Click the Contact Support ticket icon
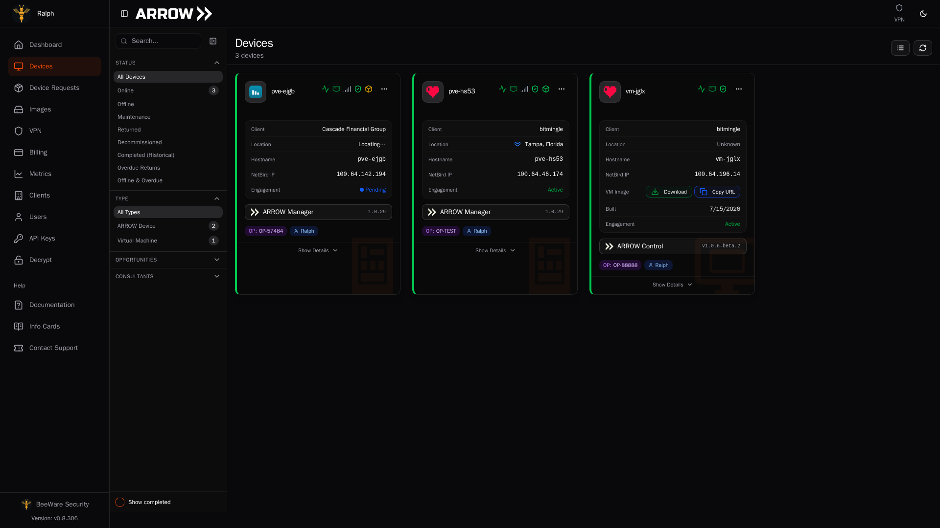 click(19, 348)
